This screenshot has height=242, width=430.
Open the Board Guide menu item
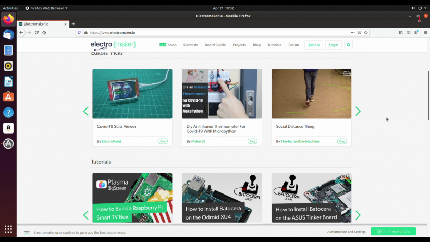215,45
